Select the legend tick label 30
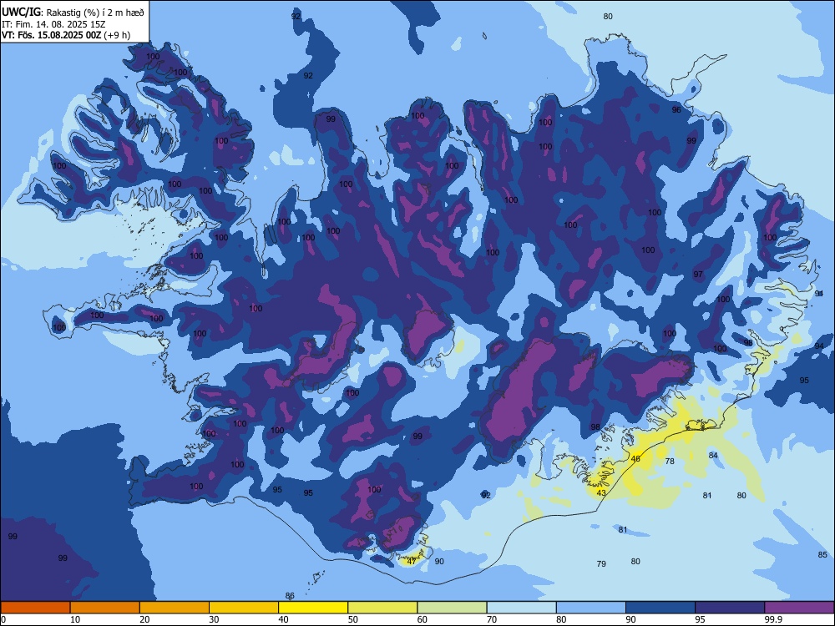Viewport: 835px width, 626px height. click(x=214, y=619)
